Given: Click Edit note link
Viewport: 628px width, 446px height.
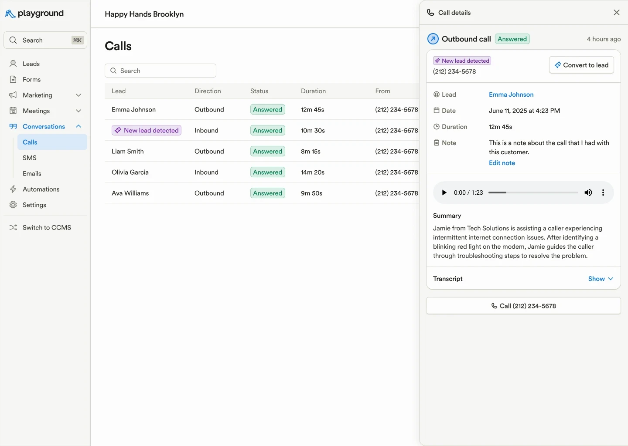Looking at the screenshot, I should pyautogui.click(x=502, y=163).
